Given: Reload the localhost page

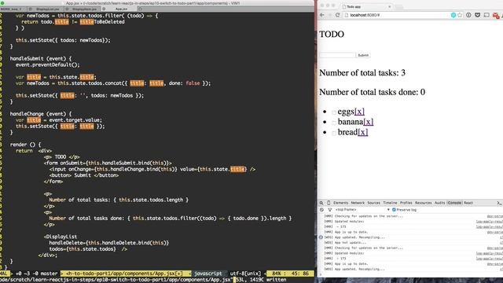Looking at the screenshot, I should coord(337,15).
